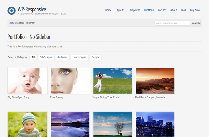Click the 'Pure Beauty' caption
The image size is (209, 137).
pyautogui.click(x=57, y=97)
